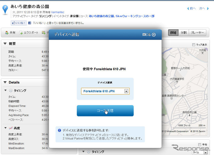Click the map area near 大府養護学校

coord(177,80)
